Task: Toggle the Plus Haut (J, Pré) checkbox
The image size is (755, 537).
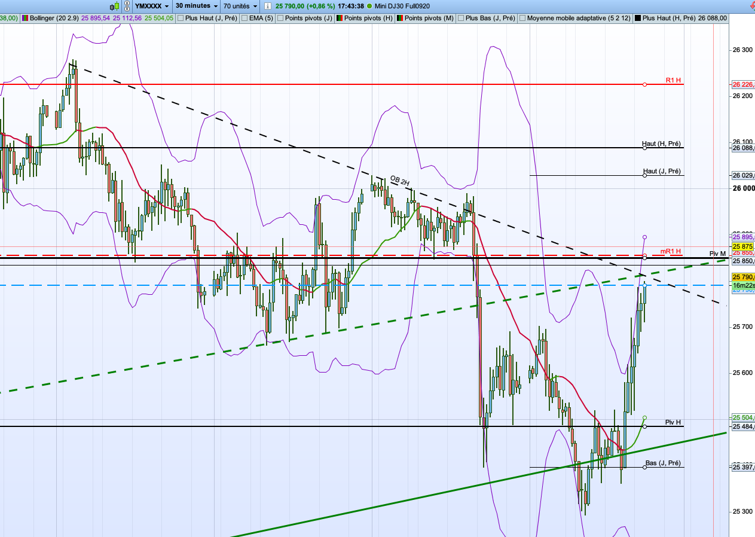Action: coord(182,18)
